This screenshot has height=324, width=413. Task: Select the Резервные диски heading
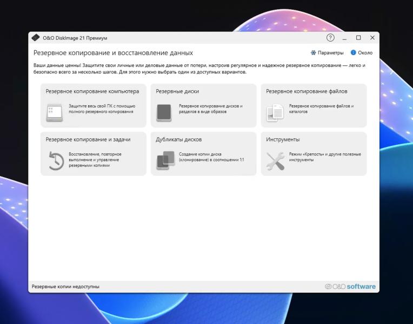tap(177, 91)
